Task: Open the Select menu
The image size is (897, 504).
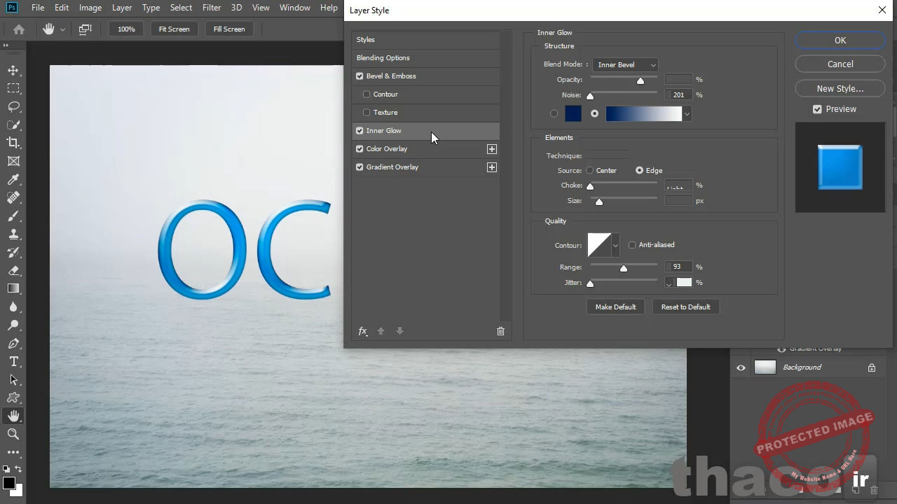Action: click(x=181, y=8)
